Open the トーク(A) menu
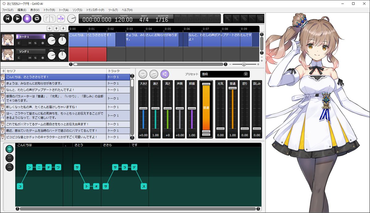The height and width of the screenshot is (213, 370). (64, 10)
